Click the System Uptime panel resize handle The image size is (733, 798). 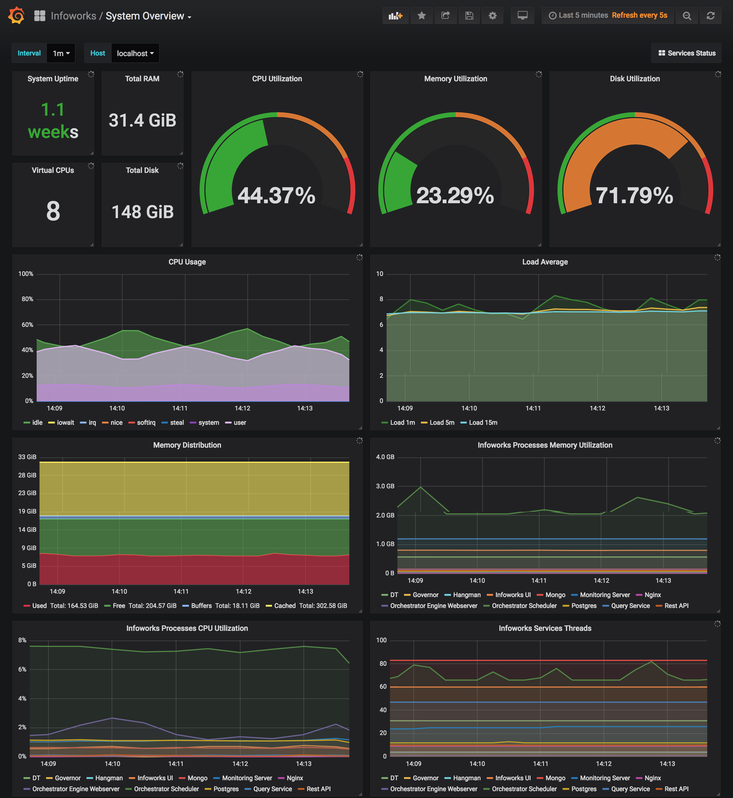92,153
